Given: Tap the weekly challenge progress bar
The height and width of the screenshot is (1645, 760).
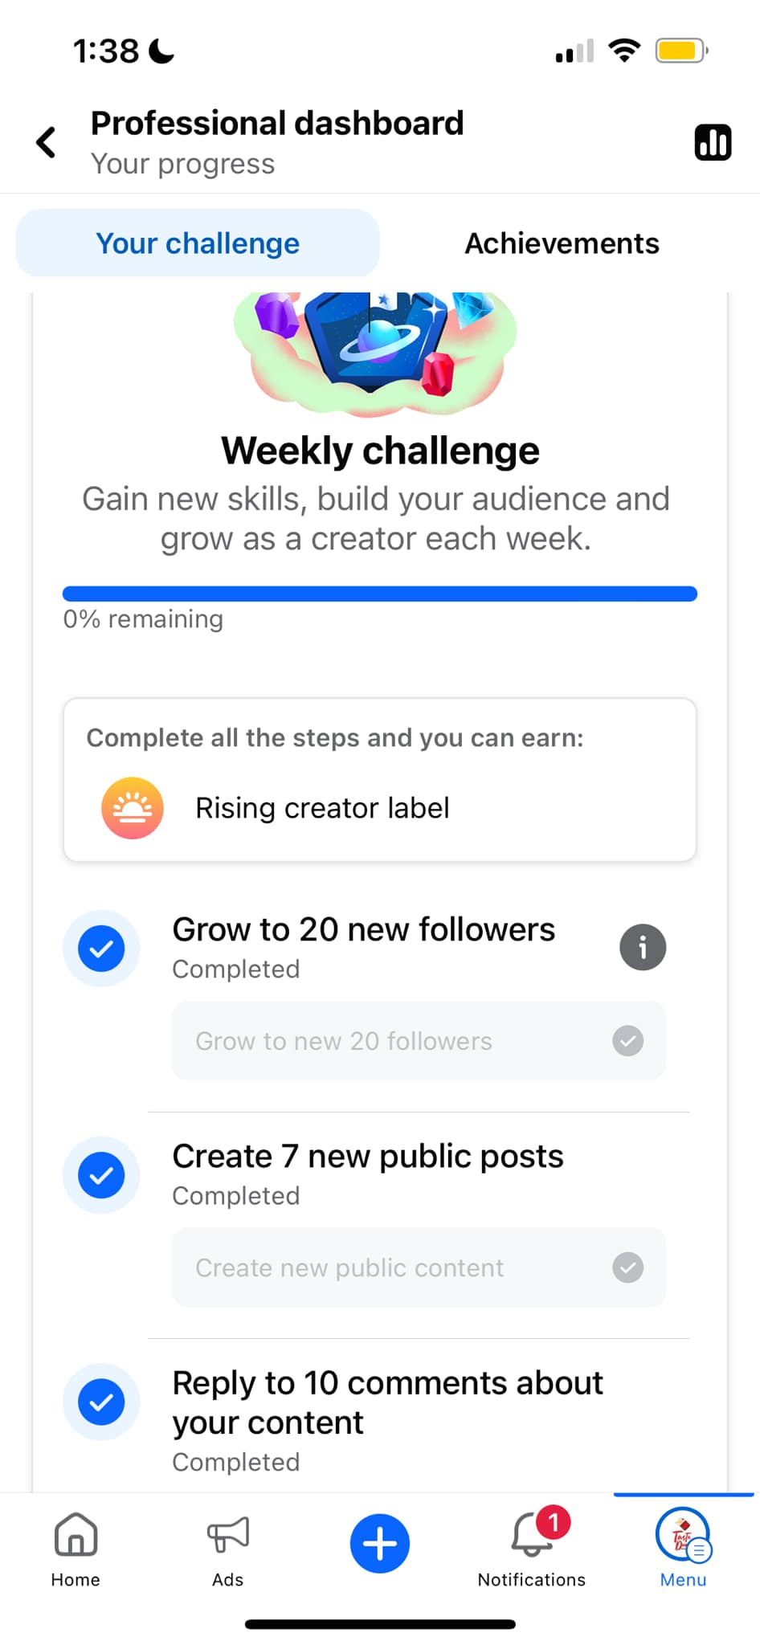Looking at the screenshot, I should (x=379, y=594).
